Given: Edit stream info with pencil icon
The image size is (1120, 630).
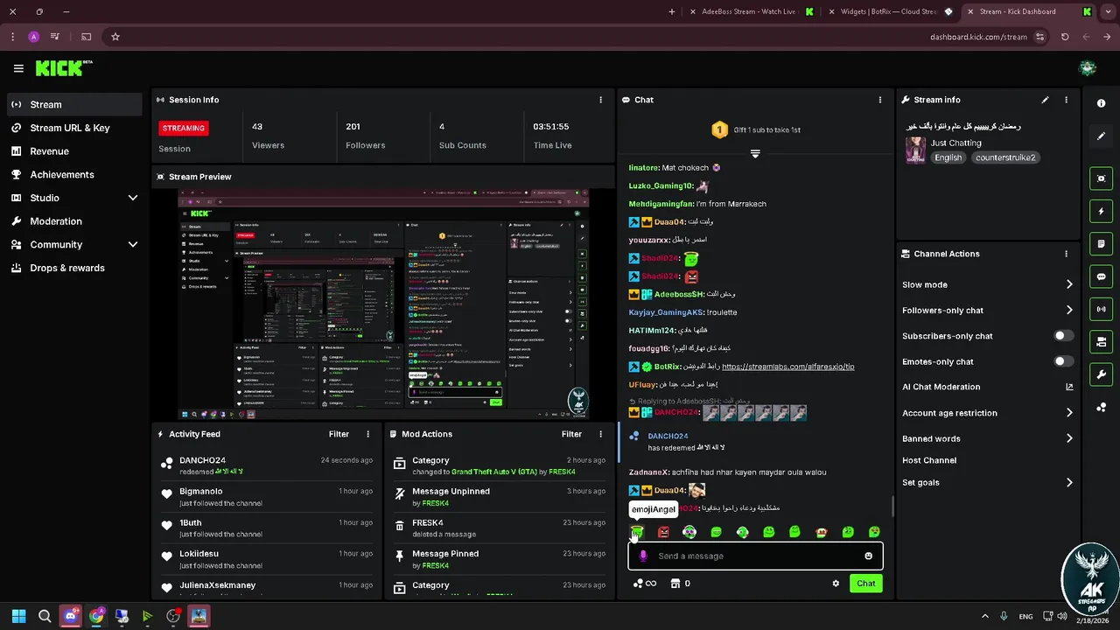Looking at the screenshot, I should click(x=1045, y=100).
